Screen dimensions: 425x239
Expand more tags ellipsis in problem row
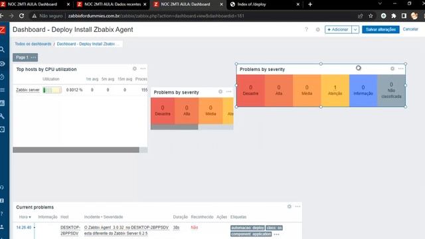tap(276, 234)
